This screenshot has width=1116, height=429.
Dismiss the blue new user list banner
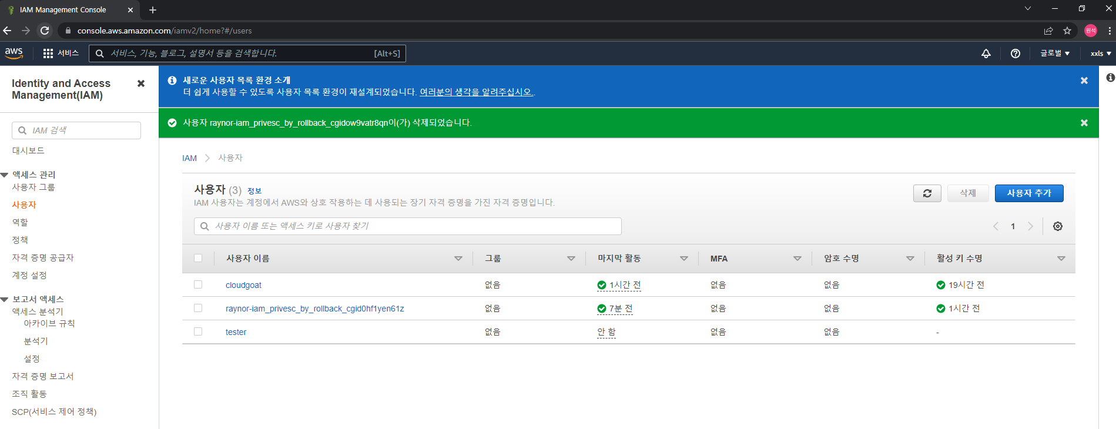click(1084, 81)
